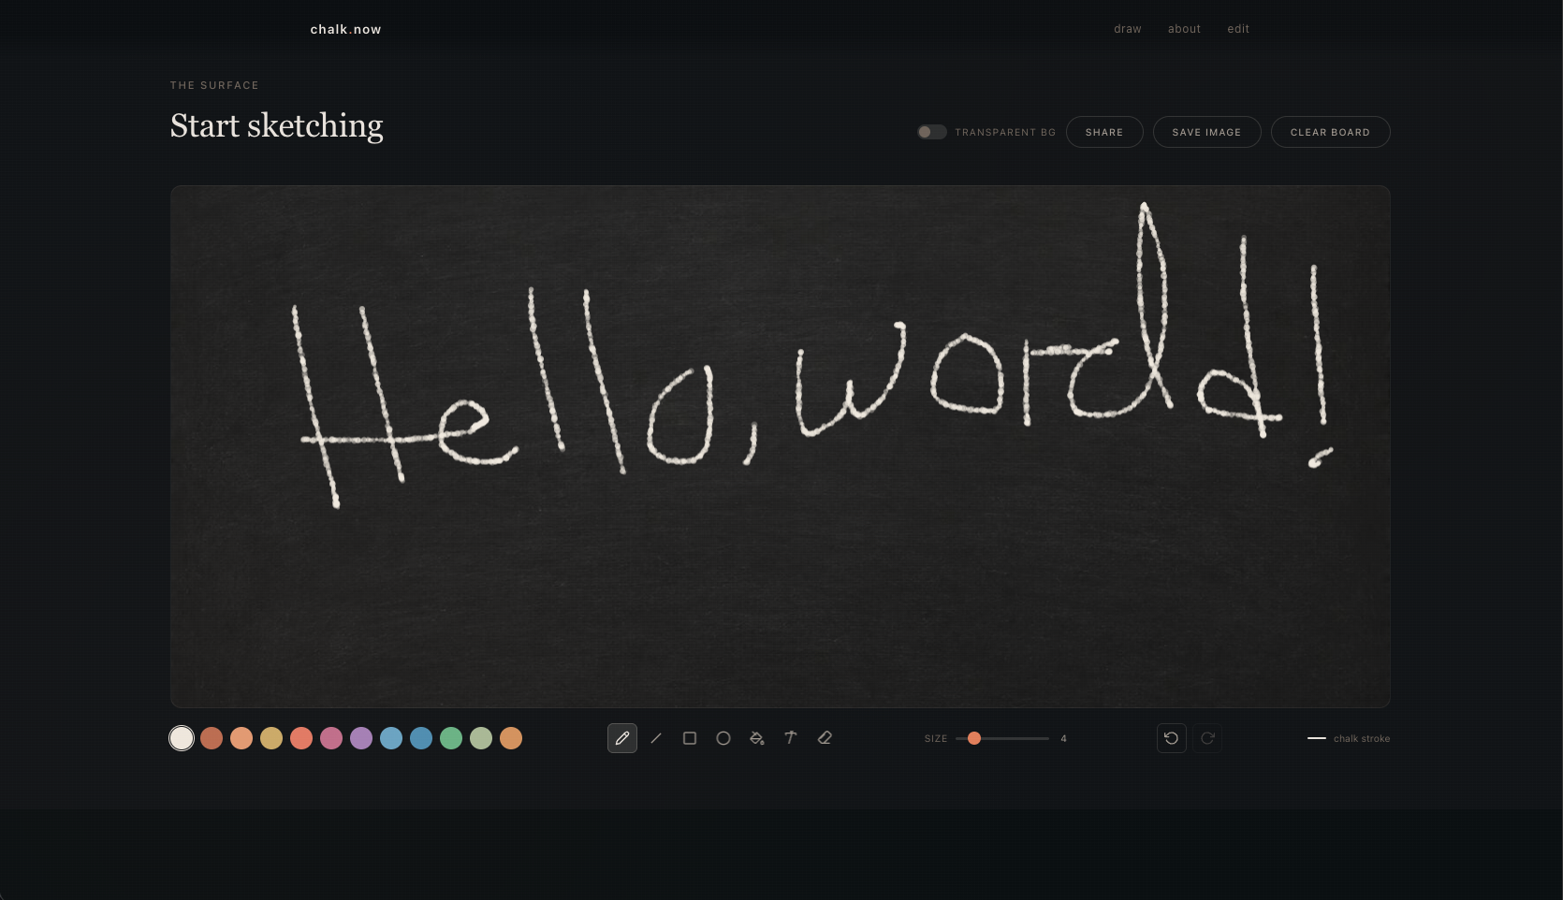Click the "Start sketching" heading
The height and width of the screenshot is (900, 1563).
[x=277, y=125]
